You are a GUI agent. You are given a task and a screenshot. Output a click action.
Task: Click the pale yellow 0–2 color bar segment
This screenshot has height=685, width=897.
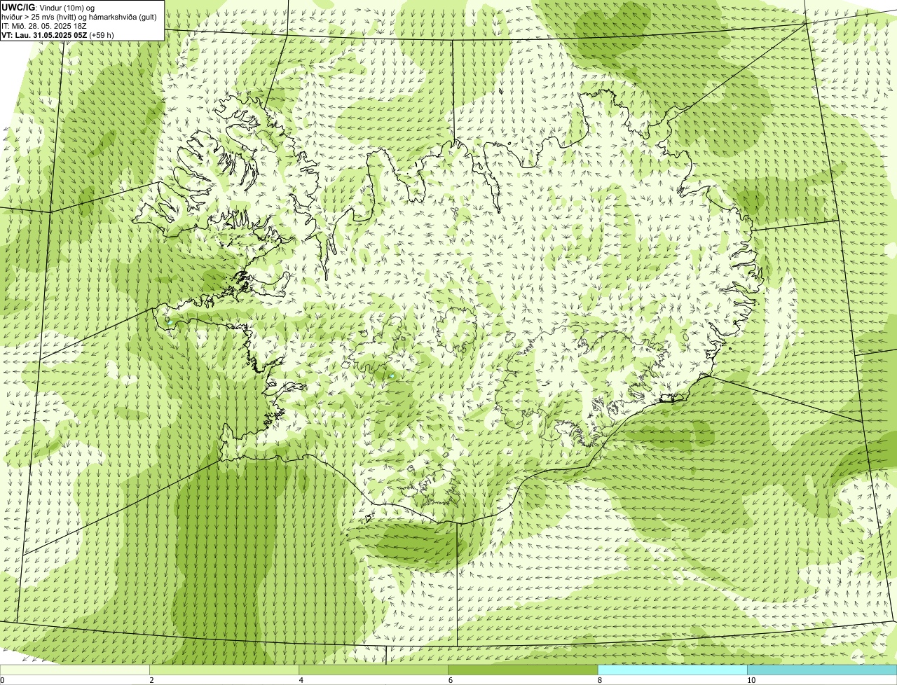(x=75, y=670)
